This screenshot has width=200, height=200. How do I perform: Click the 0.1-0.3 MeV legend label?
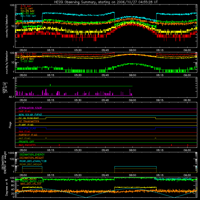click(x=28, y=54)
